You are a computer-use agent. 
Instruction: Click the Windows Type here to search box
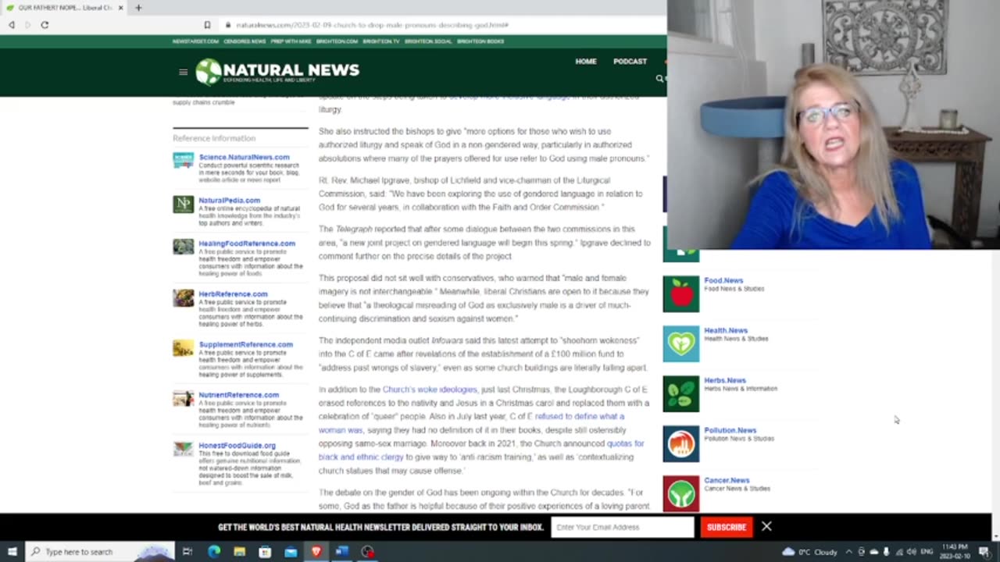[98, 552]
